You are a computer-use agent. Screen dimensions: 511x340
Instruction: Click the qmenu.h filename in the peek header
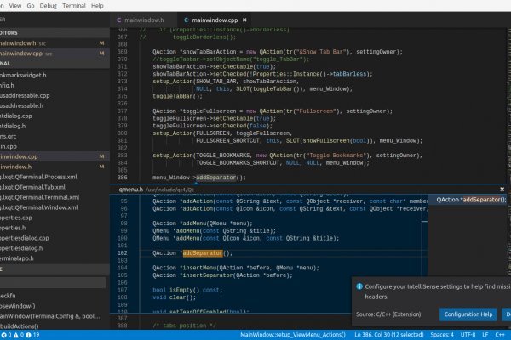[x=130, y=190]
